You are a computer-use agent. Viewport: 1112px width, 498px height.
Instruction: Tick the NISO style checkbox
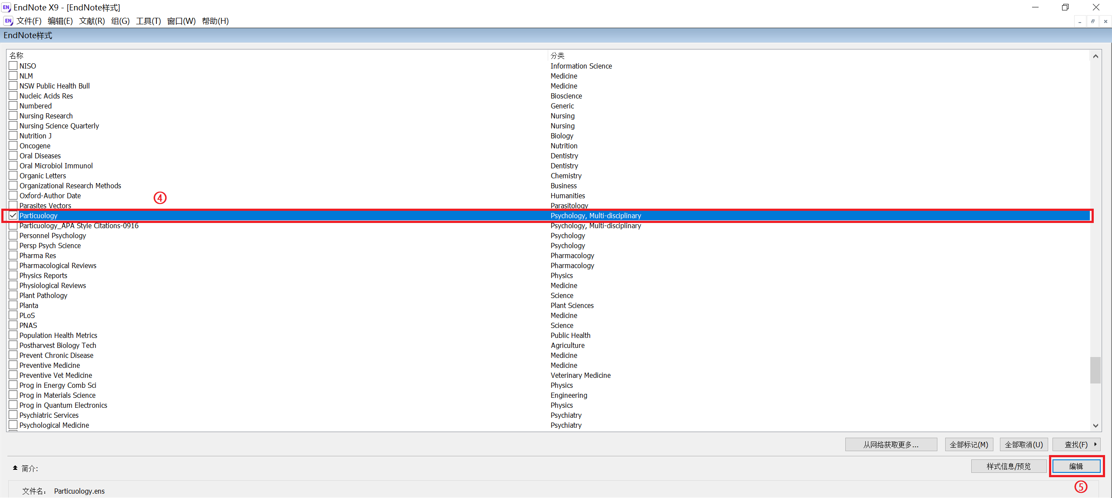click(x=13, y=66)
